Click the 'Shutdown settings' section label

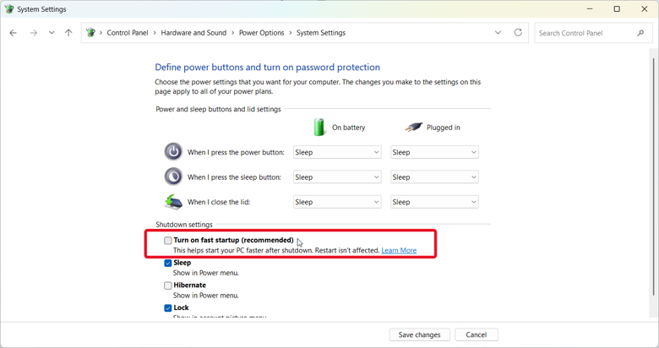pyautogui.click(x=184, y=225)
